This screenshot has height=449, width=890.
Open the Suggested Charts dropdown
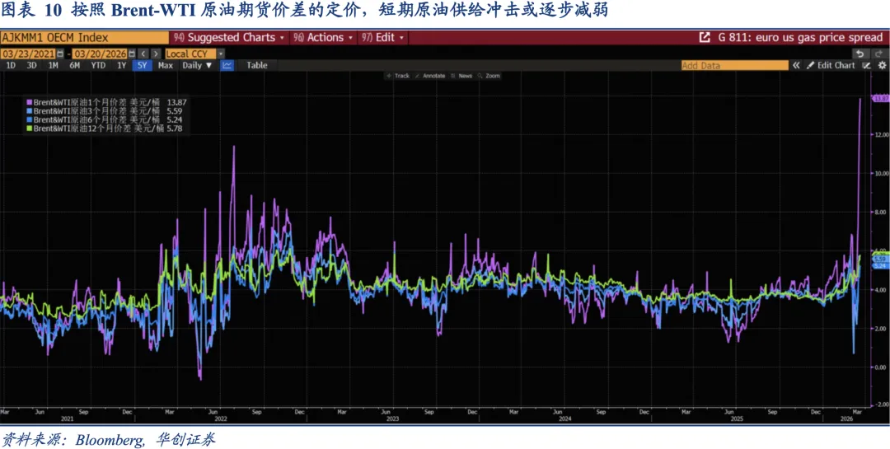229,38
